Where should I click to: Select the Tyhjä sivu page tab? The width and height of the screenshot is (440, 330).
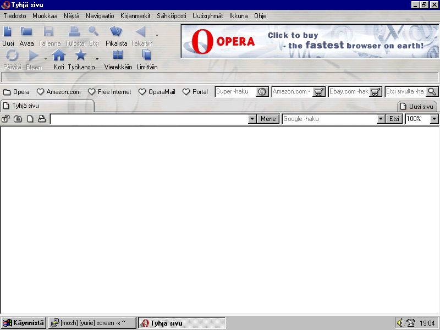point(47,106)
